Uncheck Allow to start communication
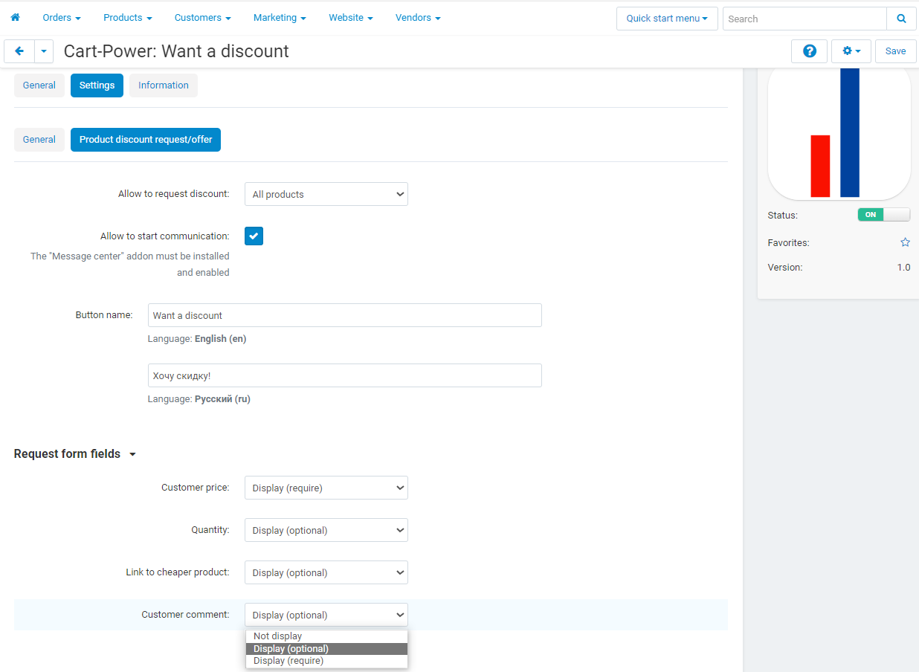Viewport: 919px width, 672px height. [x=254, y=236]
